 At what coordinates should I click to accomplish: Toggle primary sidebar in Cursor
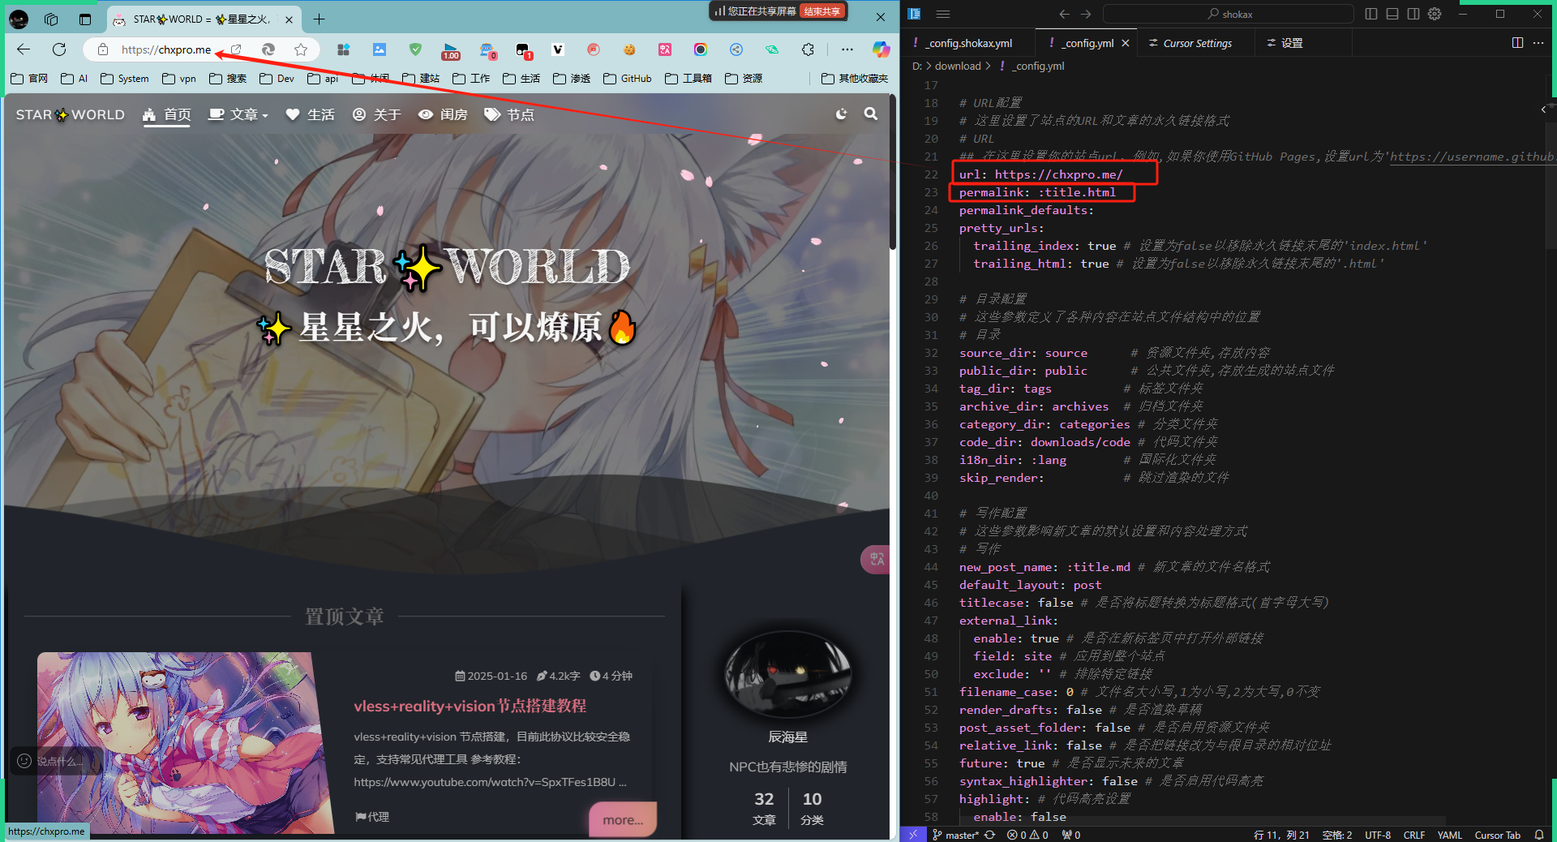tap(1371, 14)
